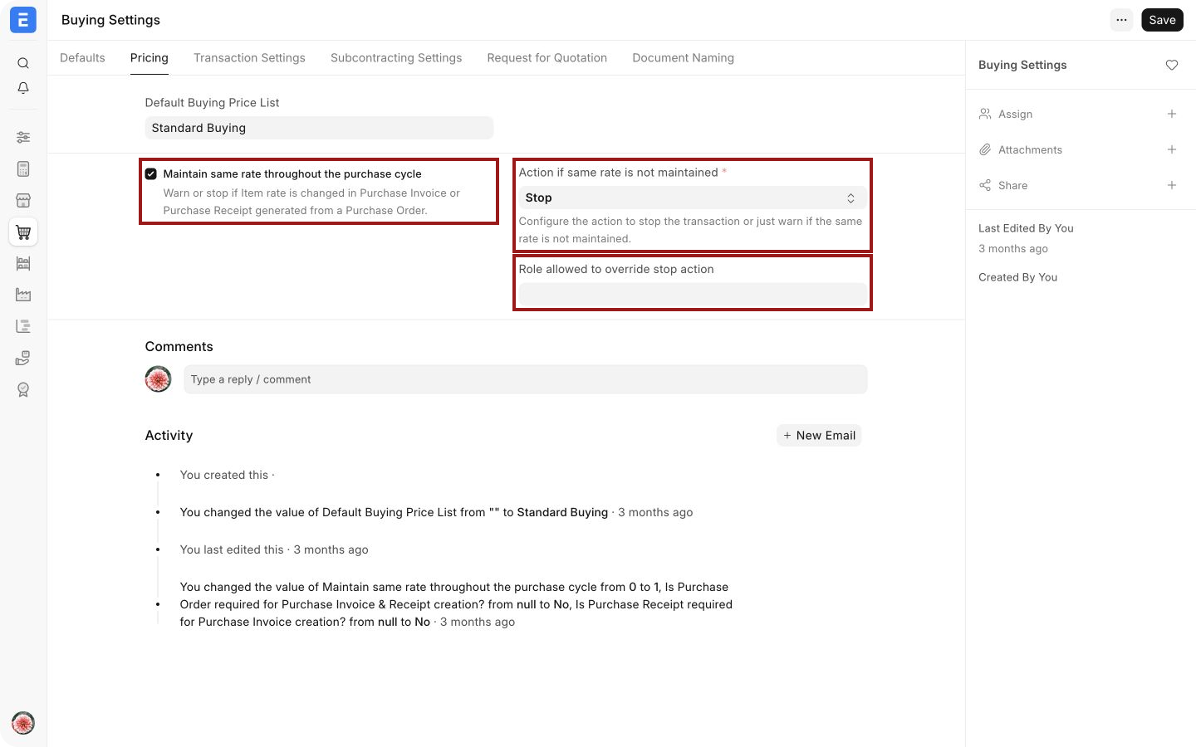The height and width of the screenshot is (747, 1196).
Task: Open the Action if same rate dropdown
Action: pyautogui.click(x=693, y=198)
